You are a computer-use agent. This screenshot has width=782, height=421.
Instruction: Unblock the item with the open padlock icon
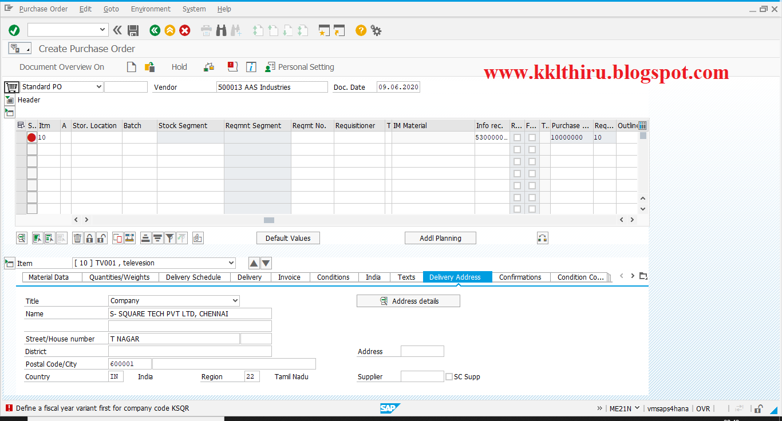coord(101,238)
